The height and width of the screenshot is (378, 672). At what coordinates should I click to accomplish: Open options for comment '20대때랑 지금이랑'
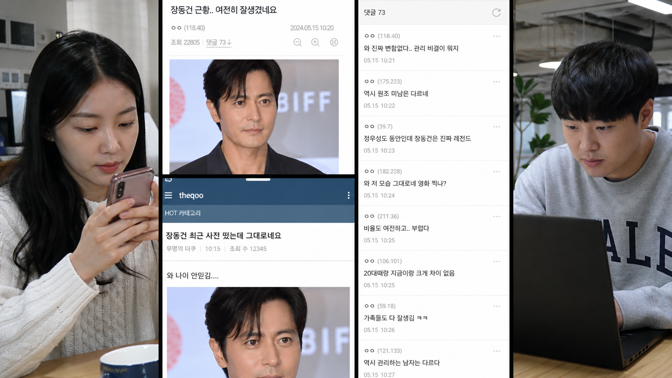(x=497, y=262)
